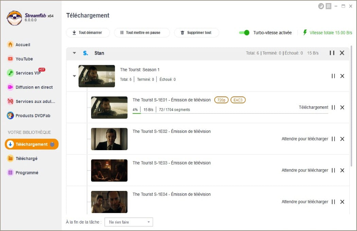Viewport: 357px width, 231px height.
Task: Collapse the Stan service group
Action: pyautogui.click(x=74, y=53)
